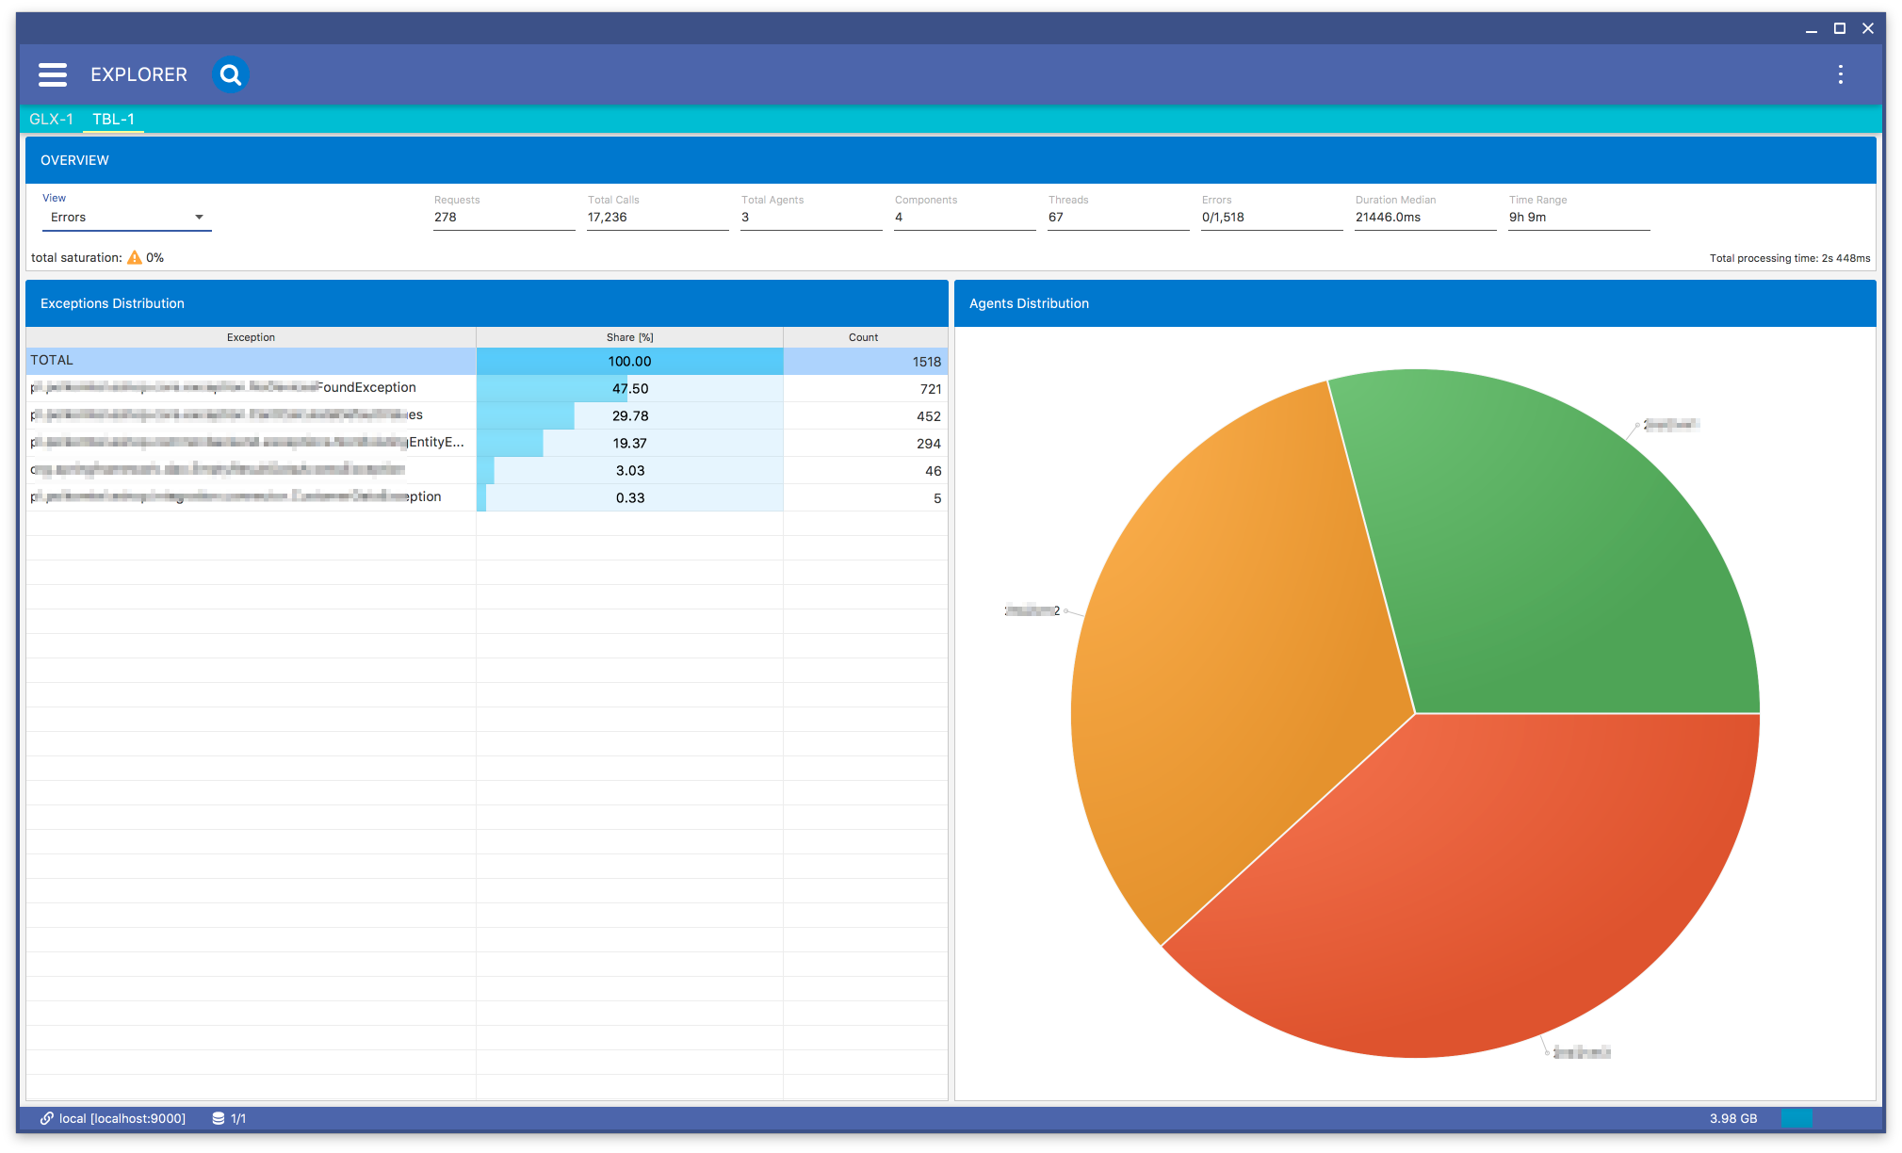
Task: Click the count value 452
Action: click(x=929, y=416)
